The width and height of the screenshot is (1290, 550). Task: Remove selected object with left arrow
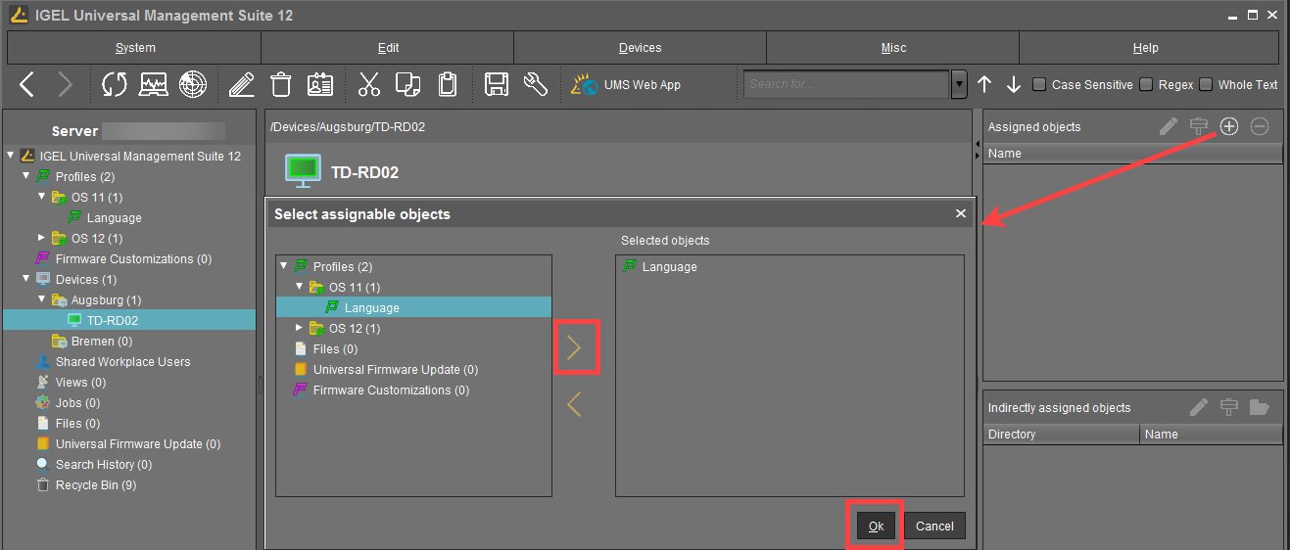point(574,403)
